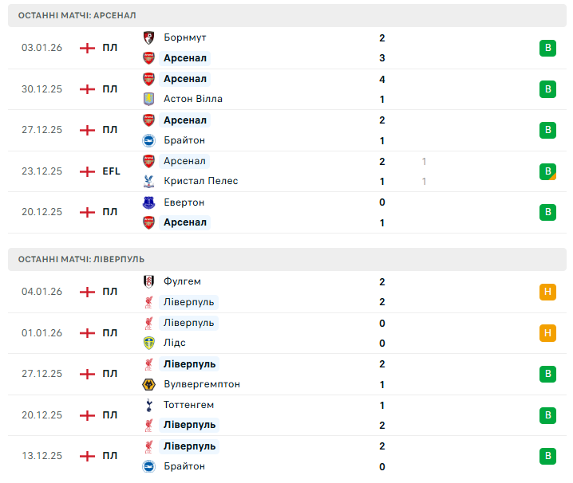Viewport: 573px width, 483px height.
Task: Open the Тоттенгем team link
Action: pos(189,405)
